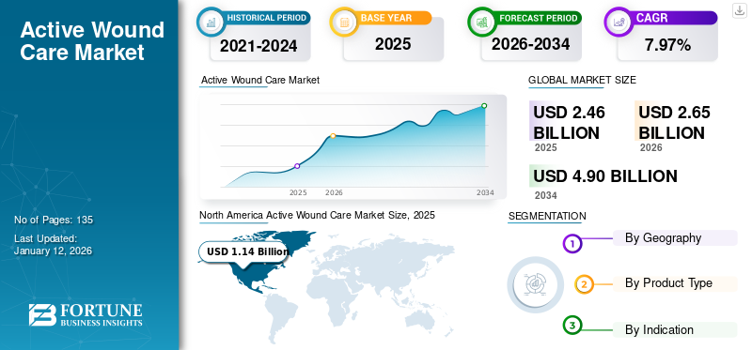Click the CAGR growth icon
Screen dimensions: 752x350
[x=618, y=22]
